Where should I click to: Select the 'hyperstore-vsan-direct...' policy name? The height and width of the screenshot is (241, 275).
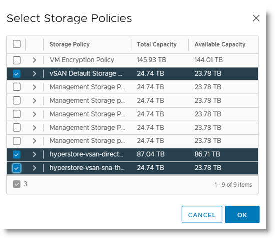[x=86, y=154]
